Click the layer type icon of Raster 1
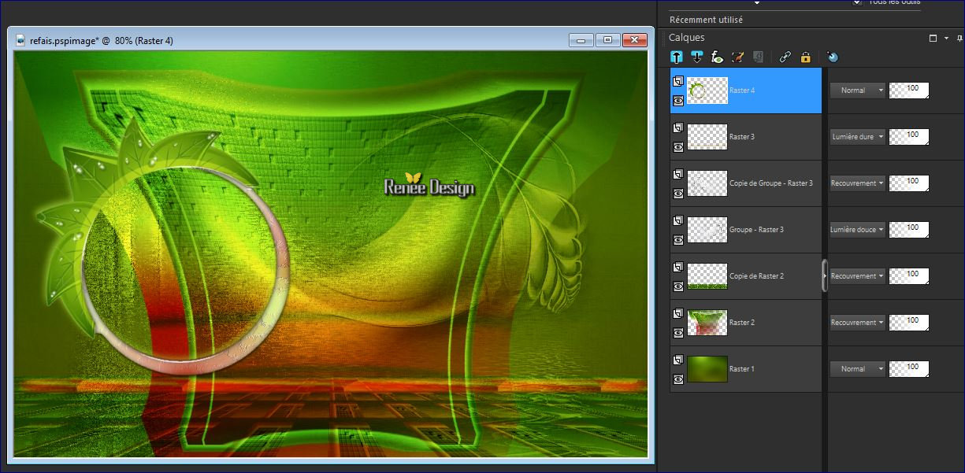Screen dimensions: 965x473 click(677, 360)
